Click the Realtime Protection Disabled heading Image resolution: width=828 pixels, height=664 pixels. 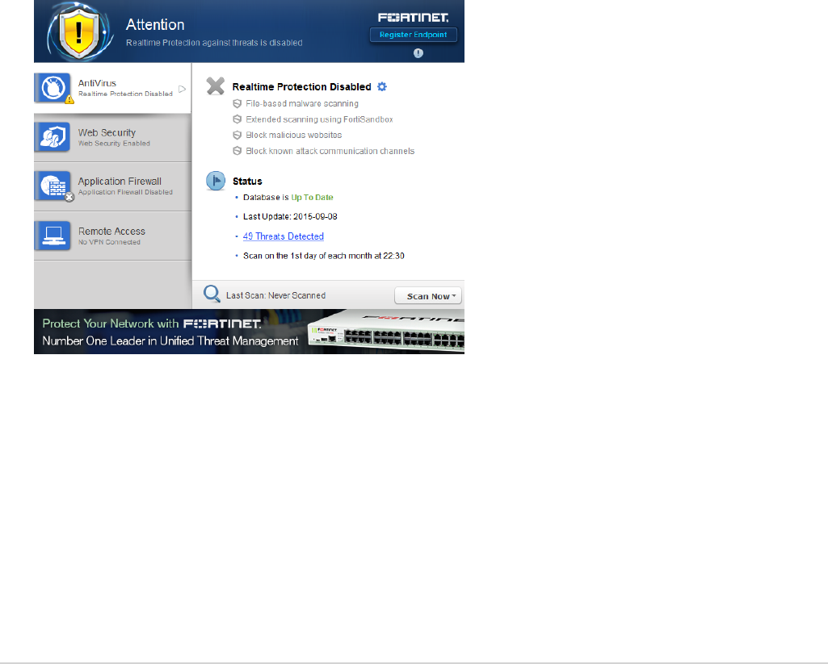(301, 86)
